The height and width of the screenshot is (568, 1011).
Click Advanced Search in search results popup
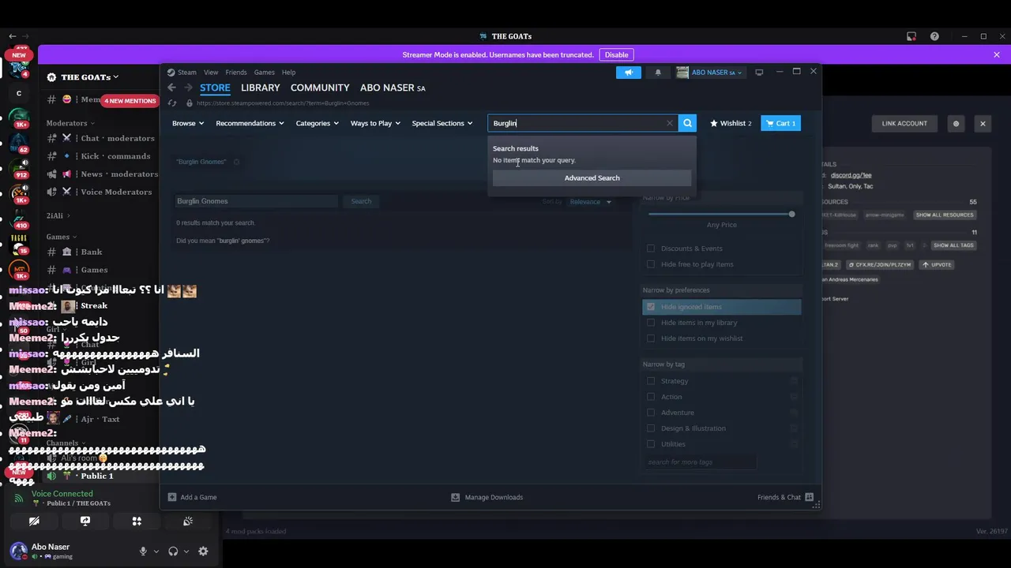click(592, 178)
